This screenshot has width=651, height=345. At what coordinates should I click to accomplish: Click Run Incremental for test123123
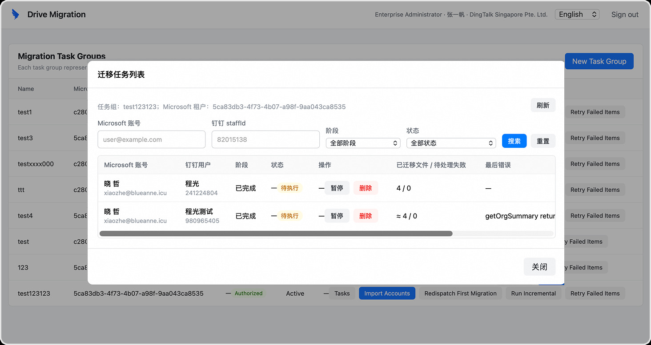pos(534,293)
